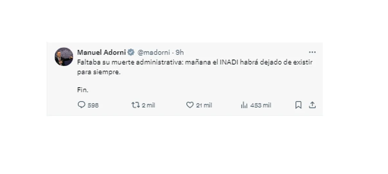Open the three-dot more options menu
388x174 pixels.
312,52
